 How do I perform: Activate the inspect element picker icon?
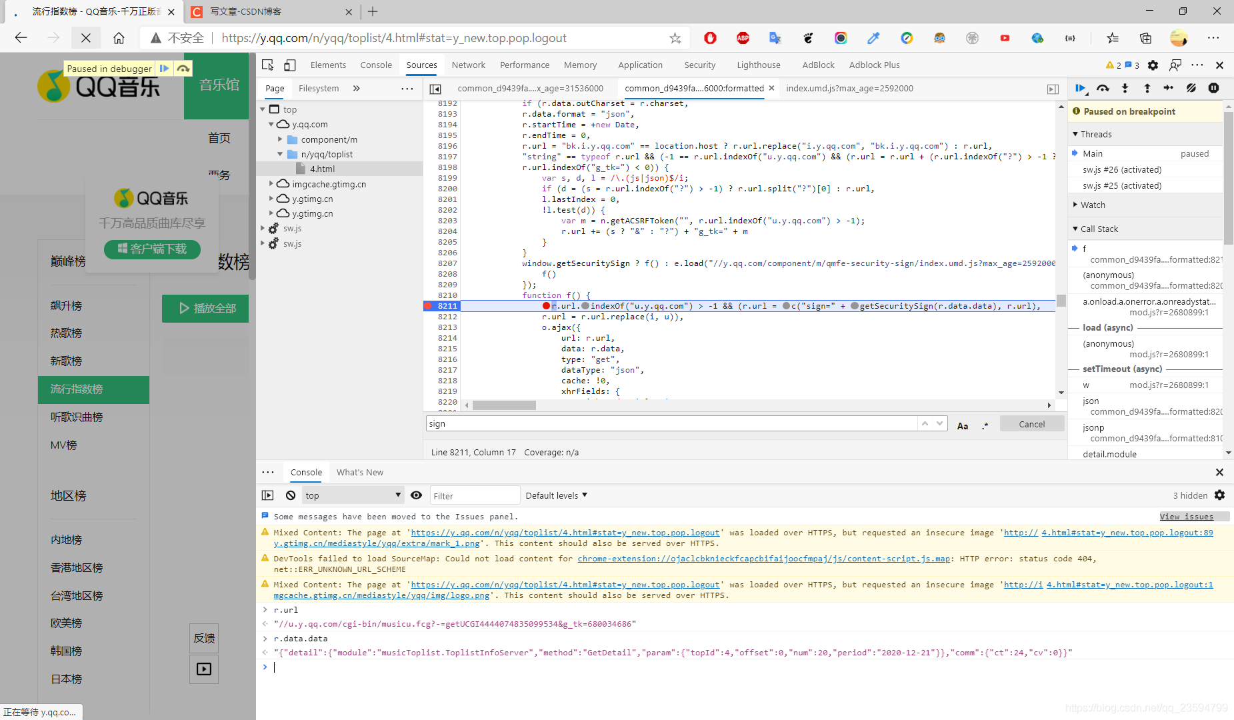[268, 65]
